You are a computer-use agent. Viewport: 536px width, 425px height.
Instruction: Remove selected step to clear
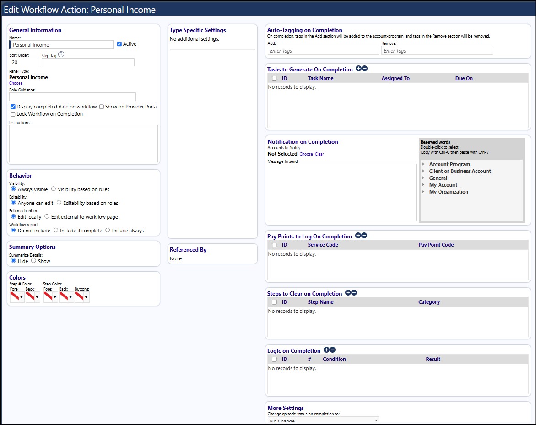[354, 293]
